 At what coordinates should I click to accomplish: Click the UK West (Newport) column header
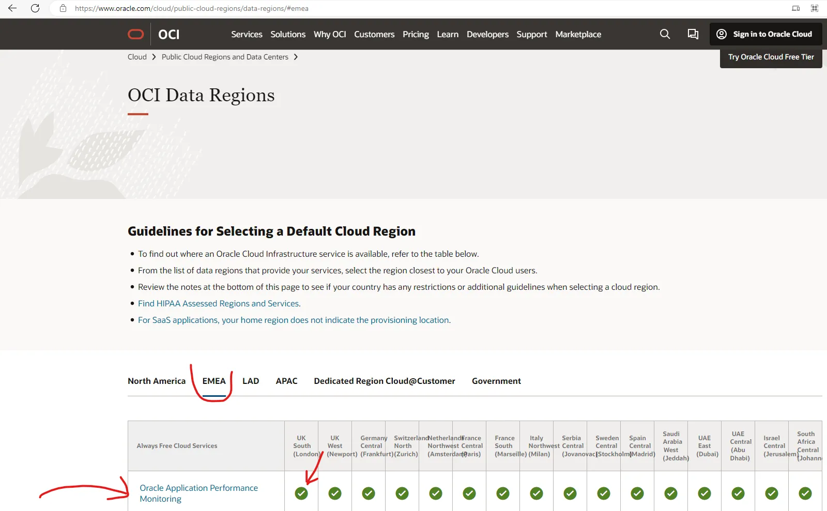click(x=335, y=446)
